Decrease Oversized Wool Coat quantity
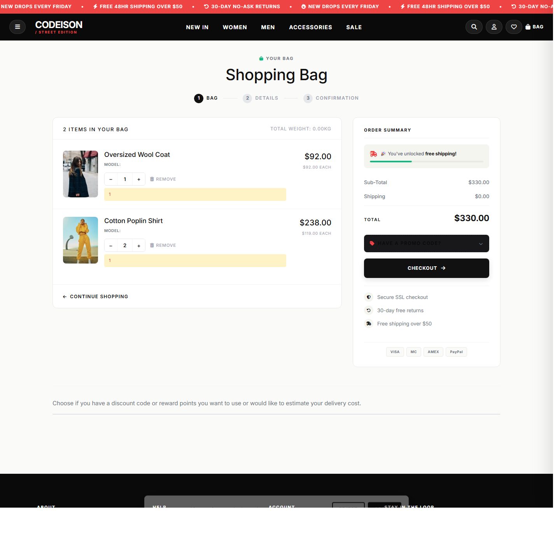 (x=111, y=179)
